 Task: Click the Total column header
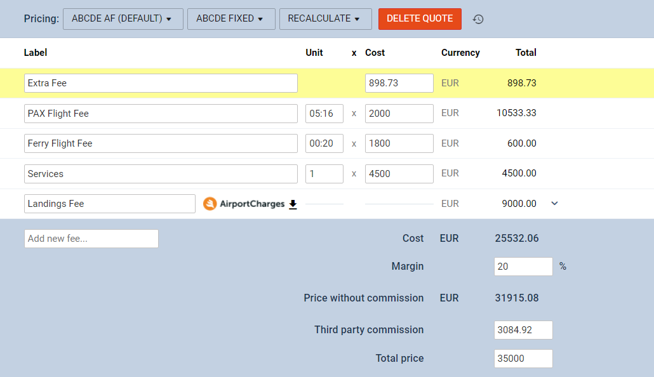[526, 53]
